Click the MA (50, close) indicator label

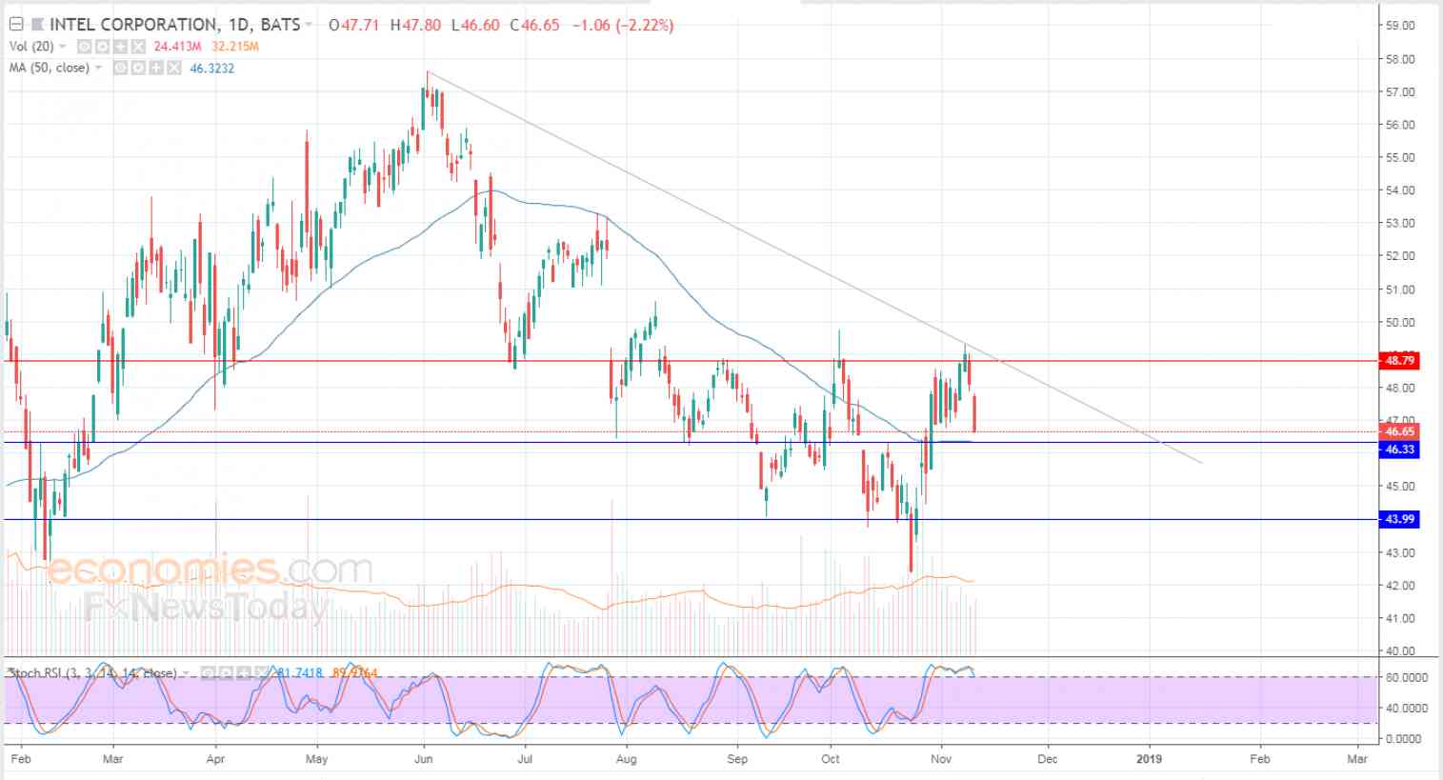pos(49,69)
